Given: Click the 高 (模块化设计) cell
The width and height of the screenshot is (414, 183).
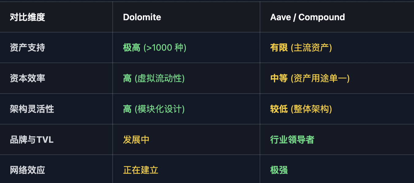Looking at the screenshot, I should click(x=154, y=109).
